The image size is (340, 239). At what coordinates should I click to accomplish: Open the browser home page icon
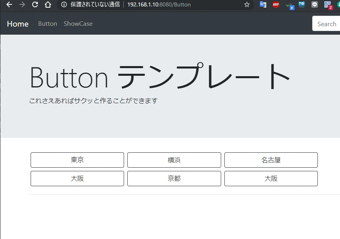pyautogui.click(x=48, y=4)
